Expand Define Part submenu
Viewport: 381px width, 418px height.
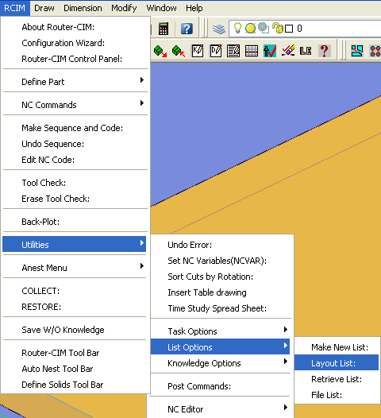tap(75, 82)
